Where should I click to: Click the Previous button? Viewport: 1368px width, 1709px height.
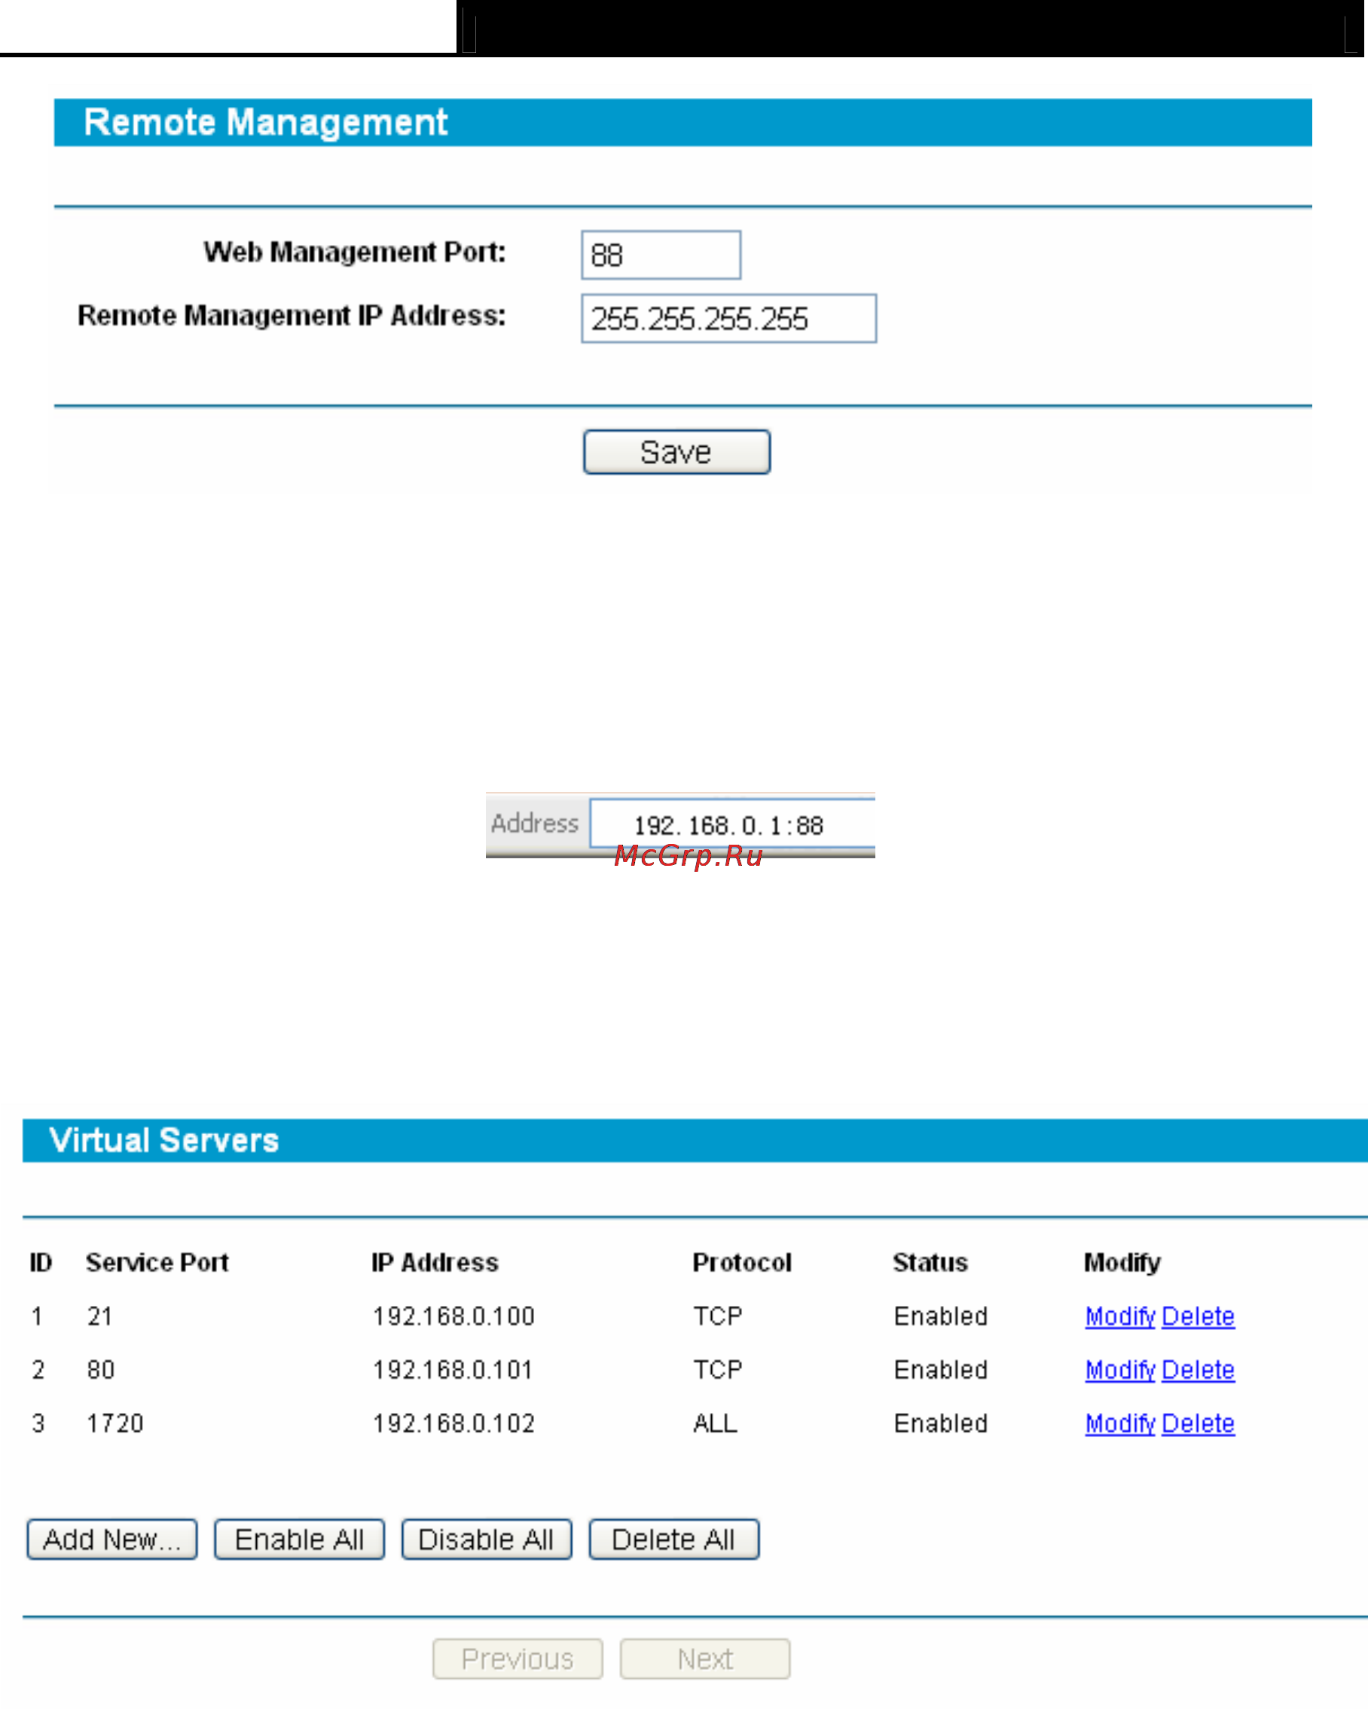[518, 1659]
